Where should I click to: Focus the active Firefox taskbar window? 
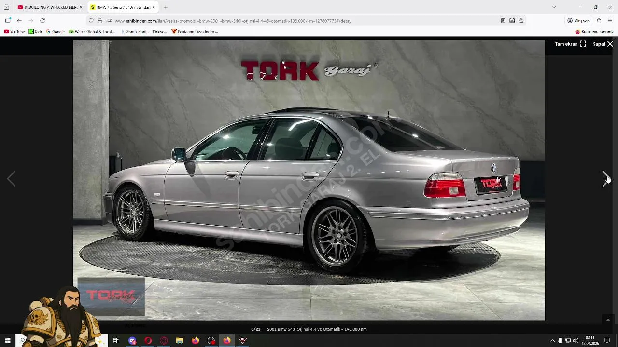pyautogui.click(x=227, y=341)
